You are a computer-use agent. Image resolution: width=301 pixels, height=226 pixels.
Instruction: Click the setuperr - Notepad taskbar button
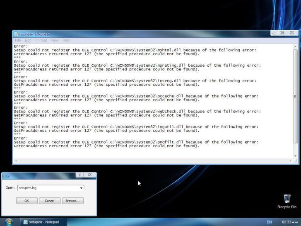click(x=43, y=222)
